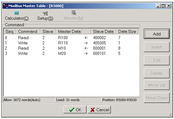Screen dimensions: 174x119
Task: Select sequence 0 Read R100 row
Action: (71, 38)
